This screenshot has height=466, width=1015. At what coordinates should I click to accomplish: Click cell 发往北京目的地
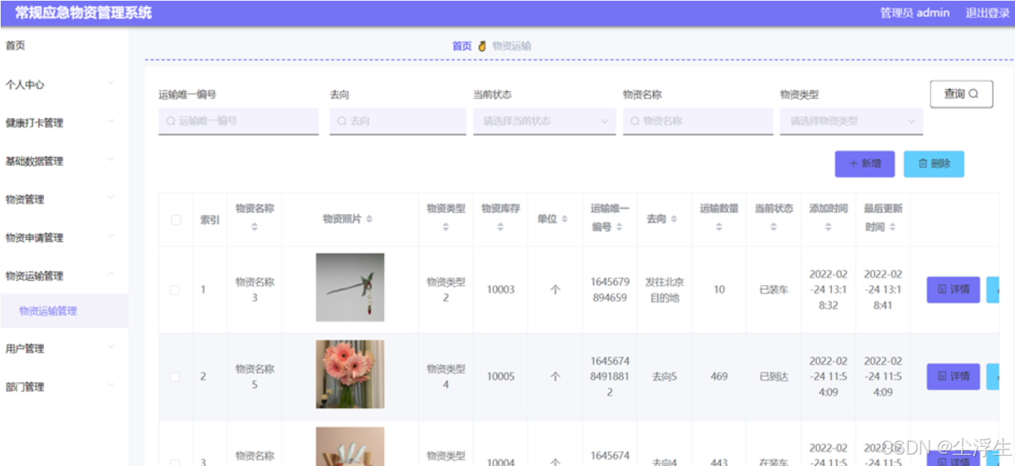coord(664,290)
